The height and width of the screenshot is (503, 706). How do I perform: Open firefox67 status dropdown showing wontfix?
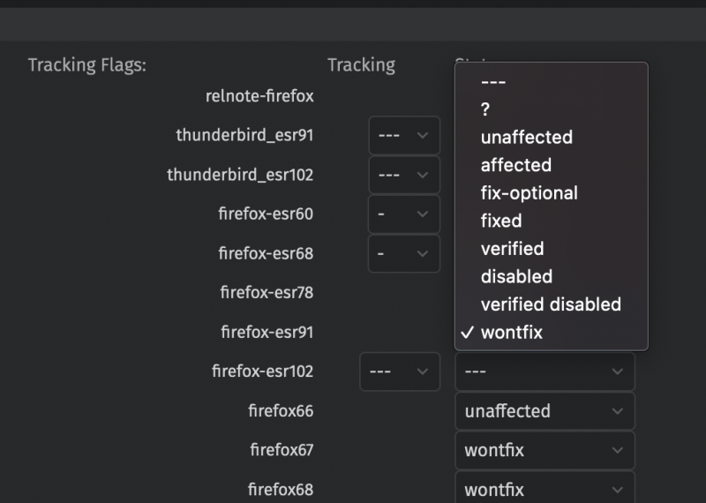click(545, 450)
